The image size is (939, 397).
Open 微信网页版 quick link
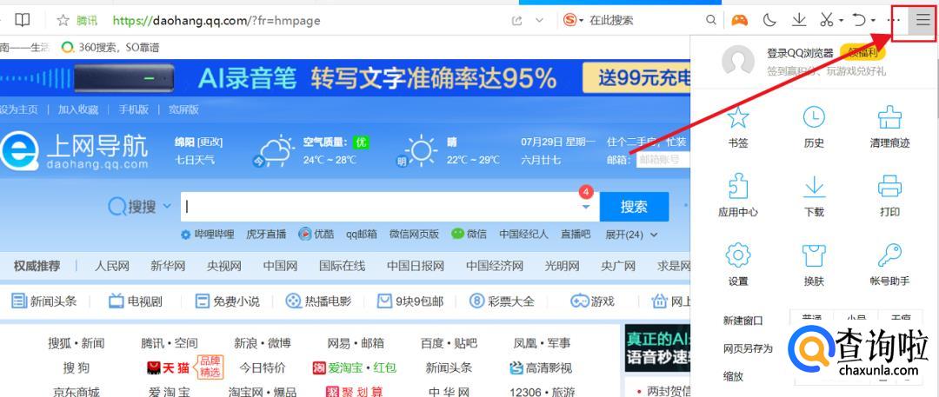(x=414, y=235)
